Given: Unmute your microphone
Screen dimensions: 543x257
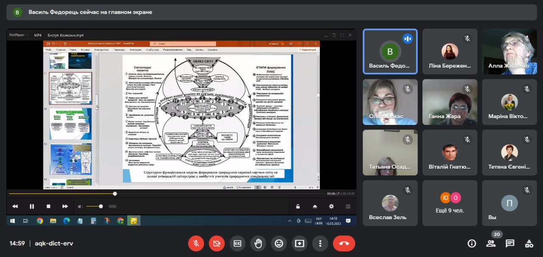Looking at the screenshot, I should (x=196, y=243).
